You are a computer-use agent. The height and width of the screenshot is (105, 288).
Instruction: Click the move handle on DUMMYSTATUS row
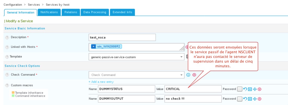[x=255, y=89]
